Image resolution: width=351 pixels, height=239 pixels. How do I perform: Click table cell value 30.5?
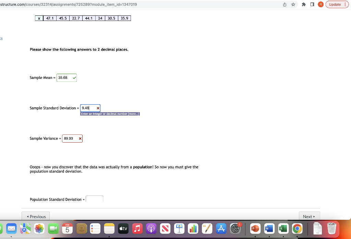click(111, 19)
